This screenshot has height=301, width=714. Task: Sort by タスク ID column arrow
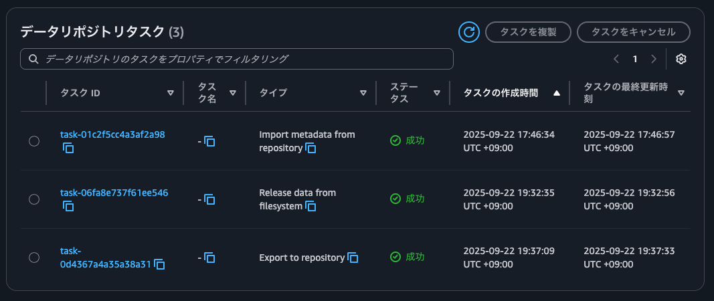[x=171, y=93]
